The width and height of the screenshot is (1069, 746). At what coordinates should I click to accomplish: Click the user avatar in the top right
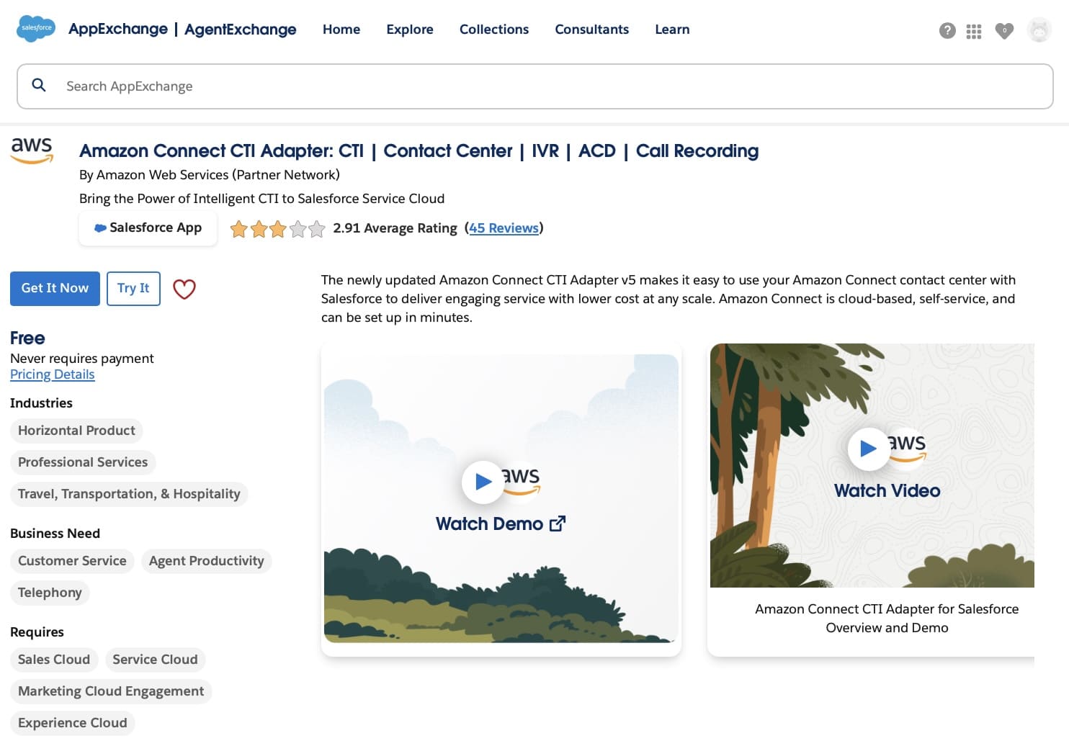click(x=1039, y=30)
